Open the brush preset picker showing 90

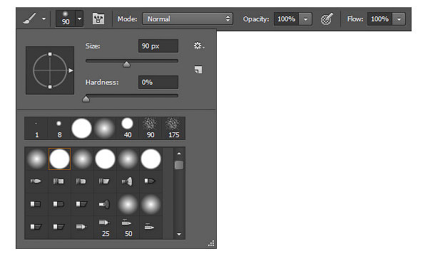[x=69, y=18]
